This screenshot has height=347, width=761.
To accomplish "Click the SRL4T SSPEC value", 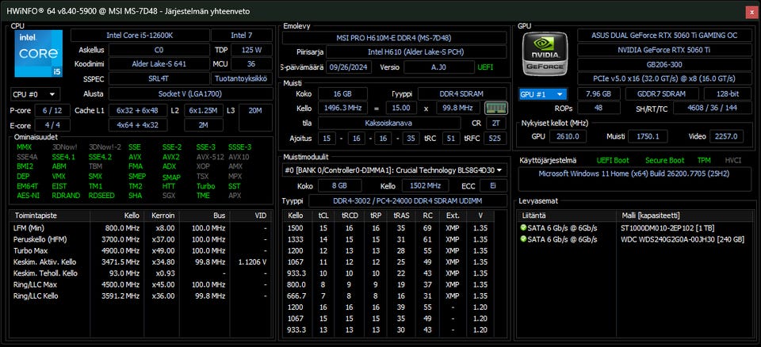I will pyautogui.click(x=159, y=78).
